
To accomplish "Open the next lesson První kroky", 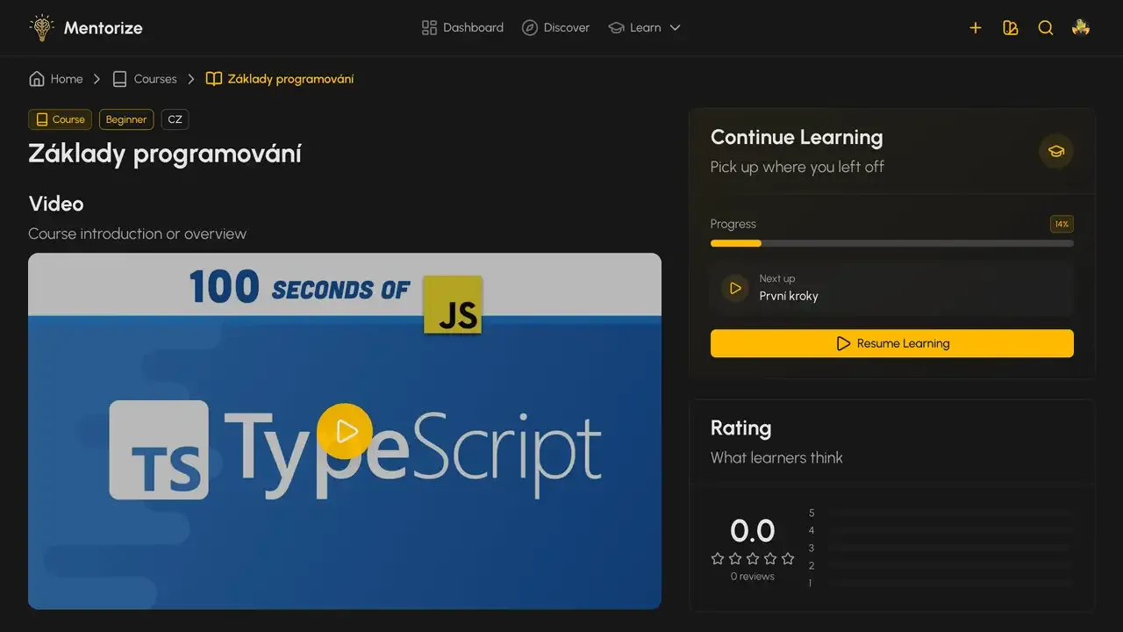I will coord(892,288).
